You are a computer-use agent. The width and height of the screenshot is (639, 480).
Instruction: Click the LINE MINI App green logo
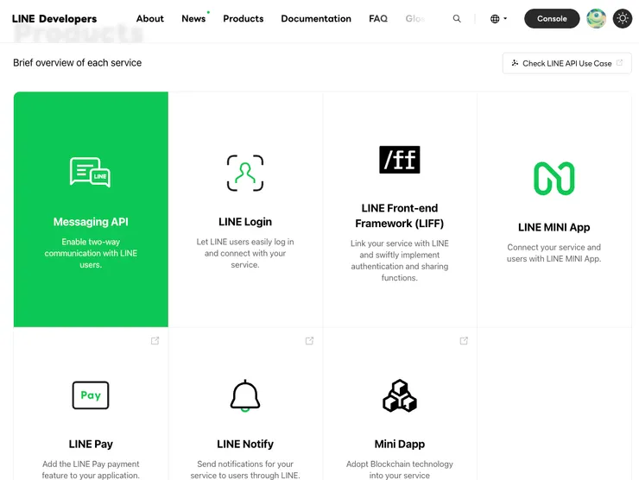554,179
